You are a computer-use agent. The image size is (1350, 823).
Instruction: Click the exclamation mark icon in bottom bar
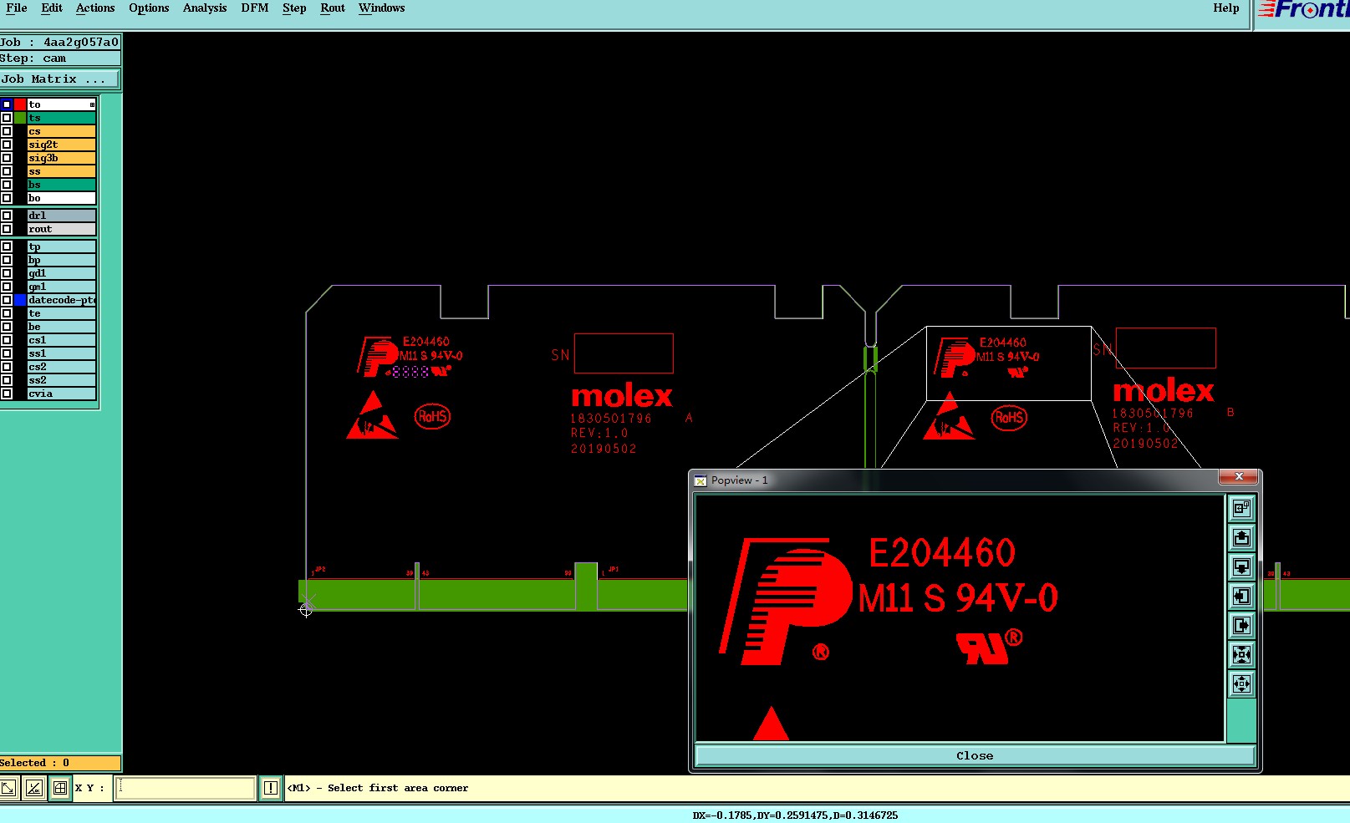[271, 788]
